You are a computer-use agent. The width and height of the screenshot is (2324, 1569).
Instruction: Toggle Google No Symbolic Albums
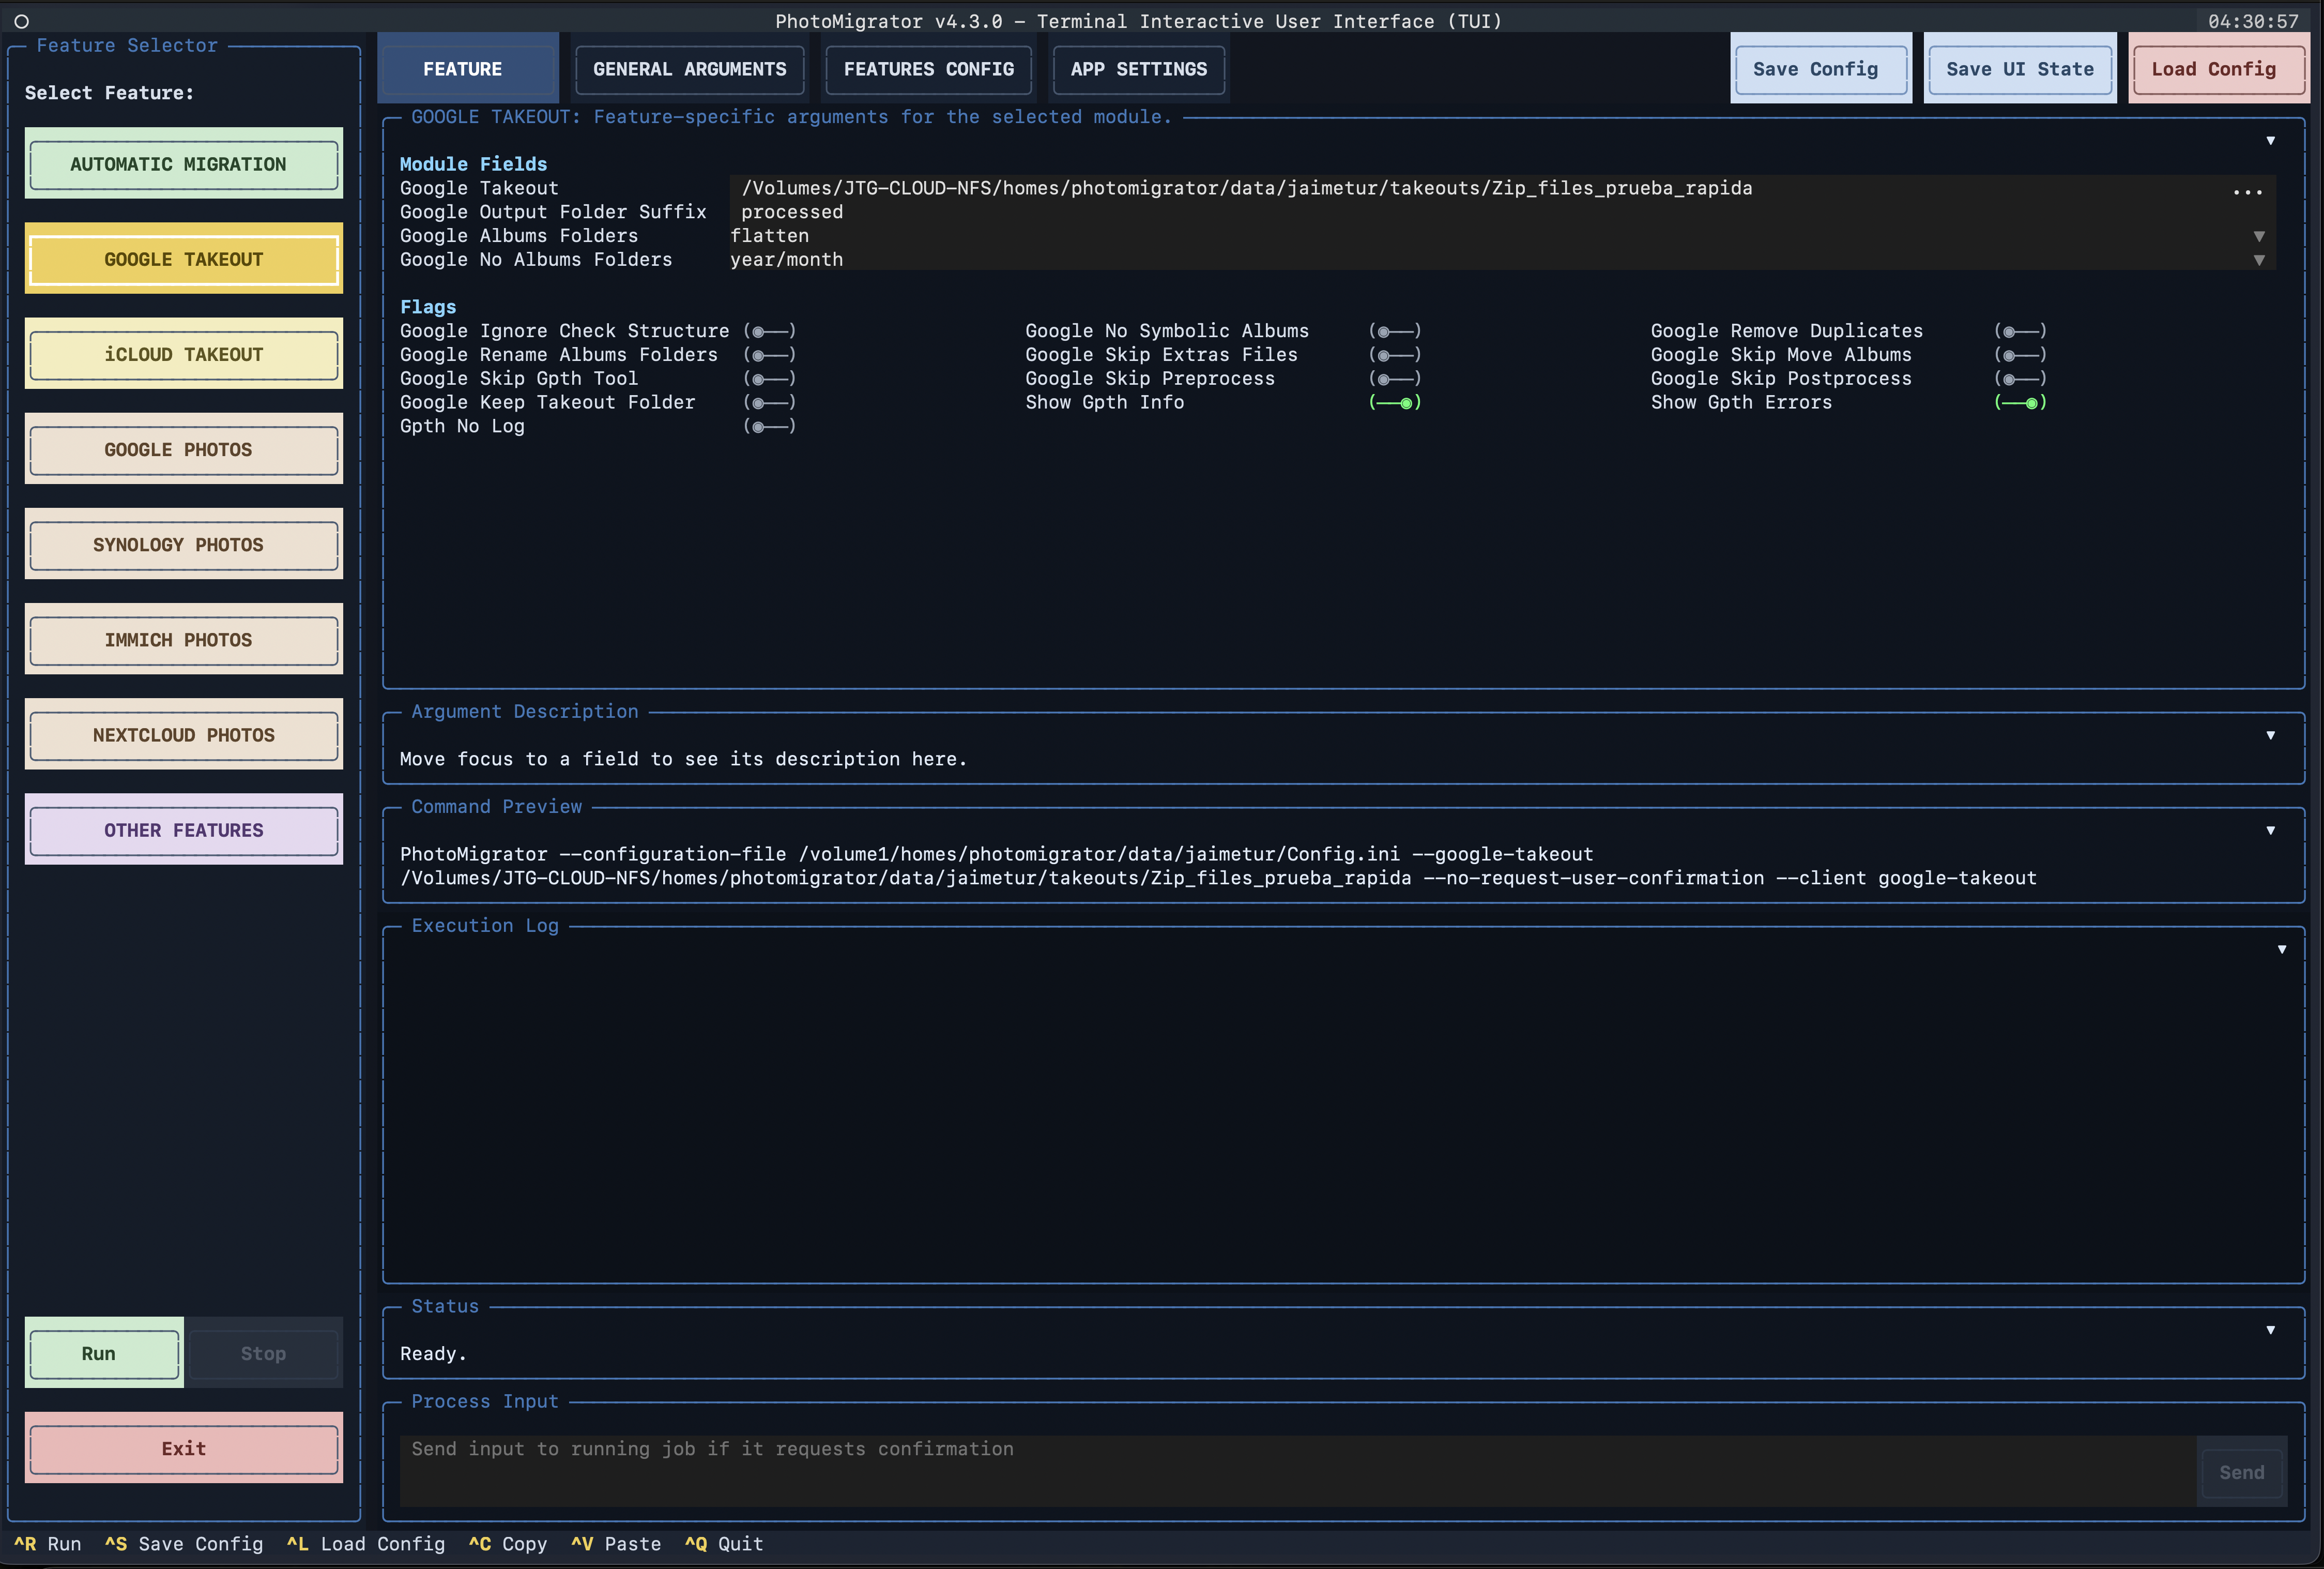click(1395, 331)
